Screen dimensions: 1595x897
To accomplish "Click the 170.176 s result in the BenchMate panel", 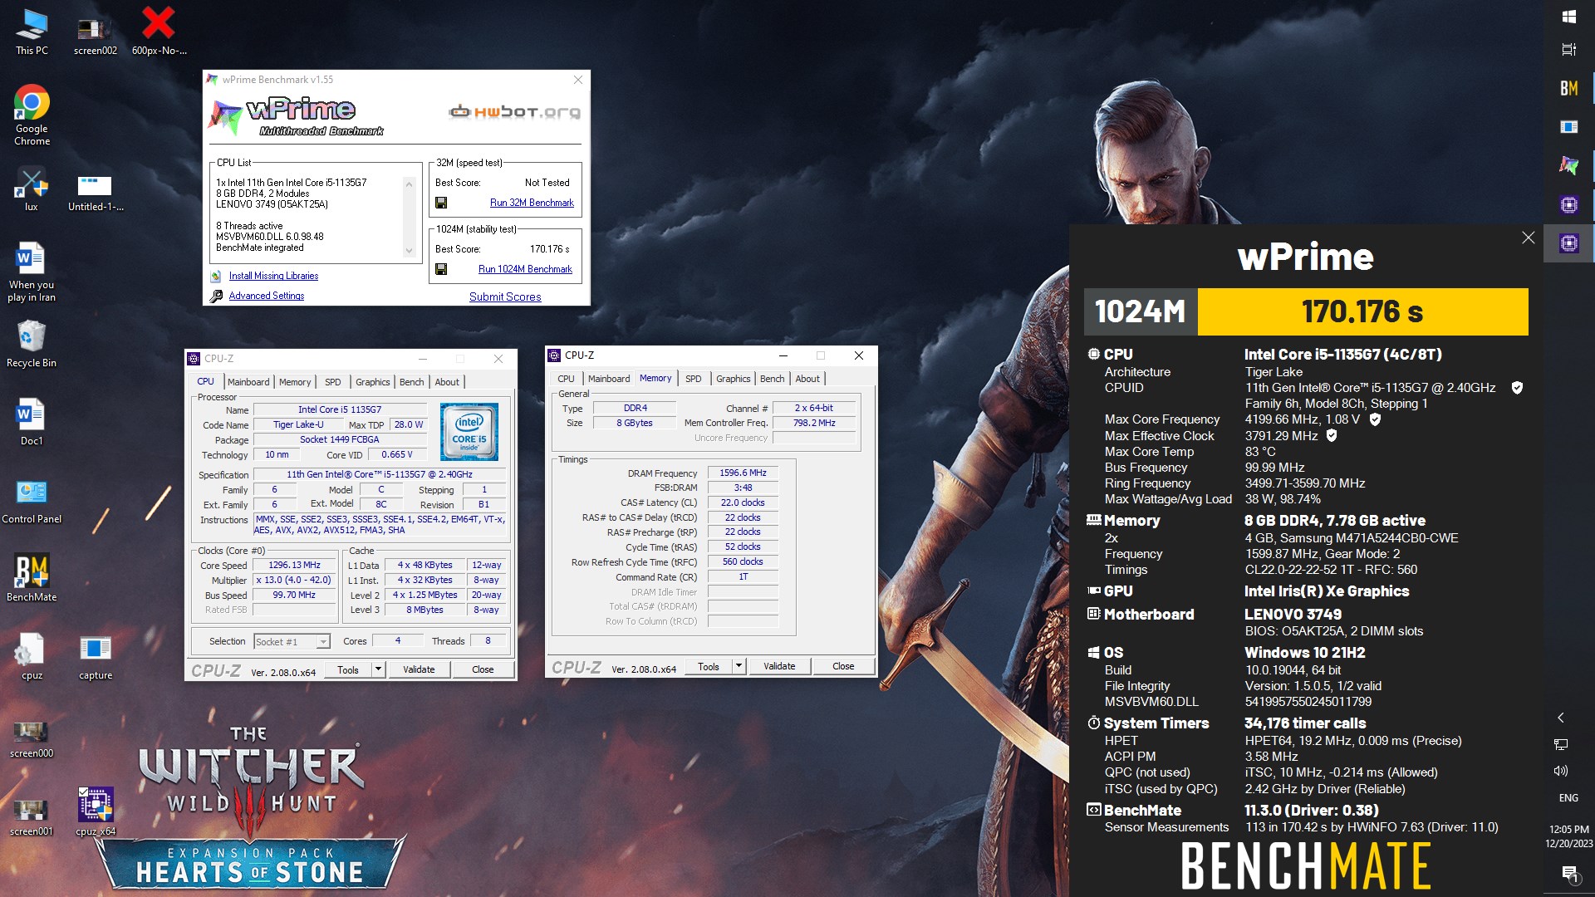I will click(x=1362, y=311).
